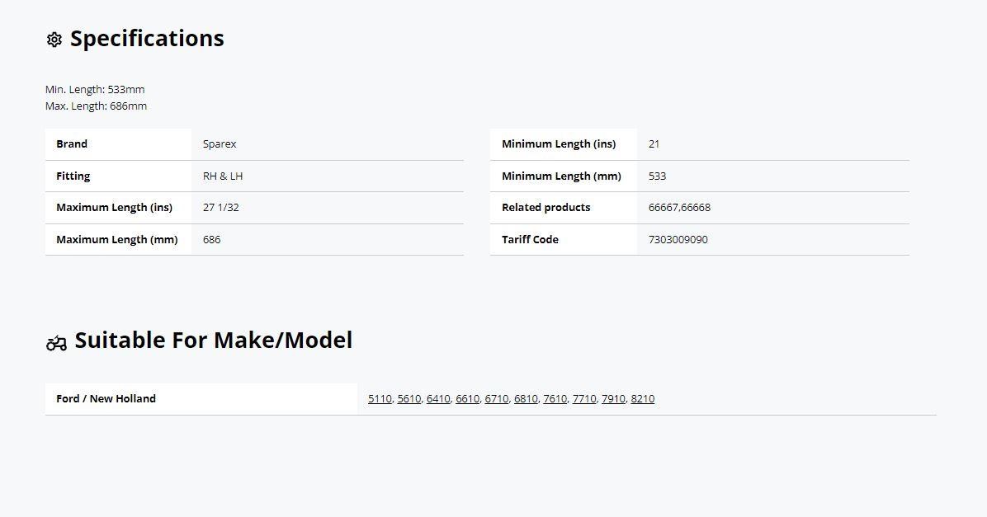Open the 6810 model link

coord(526,399)
